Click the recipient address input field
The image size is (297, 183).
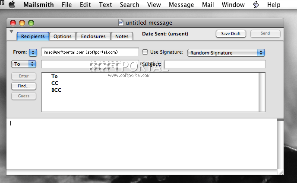point(90,64)
